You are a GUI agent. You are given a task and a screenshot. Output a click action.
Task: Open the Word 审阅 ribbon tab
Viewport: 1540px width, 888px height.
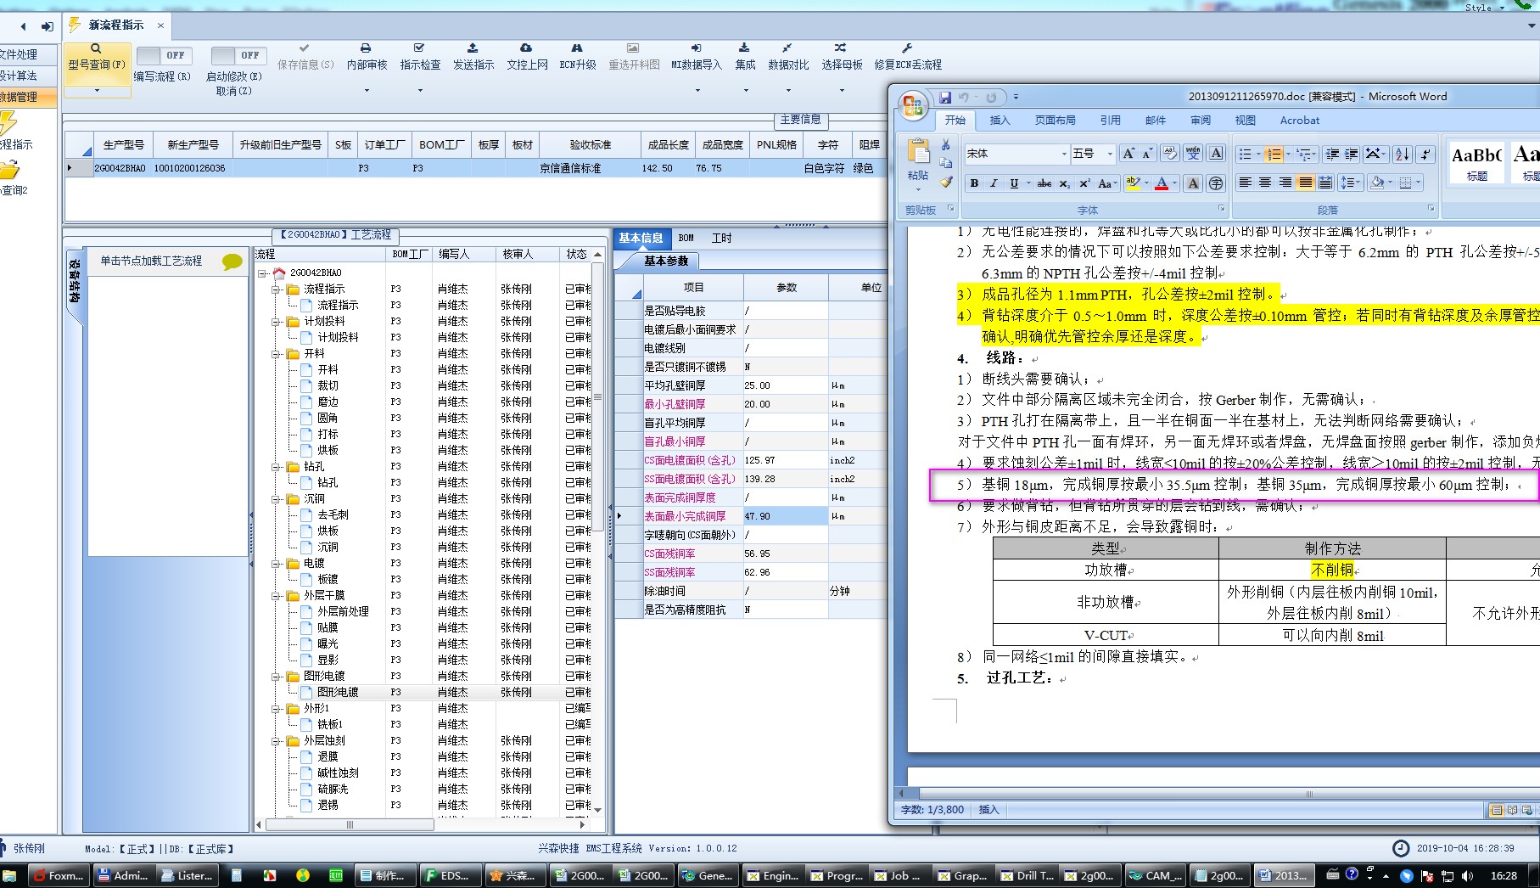[1201, 121]
